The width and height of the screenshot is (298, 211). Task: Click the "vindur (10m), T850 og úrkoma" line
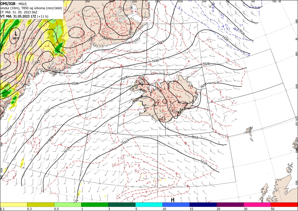point(31,8)
